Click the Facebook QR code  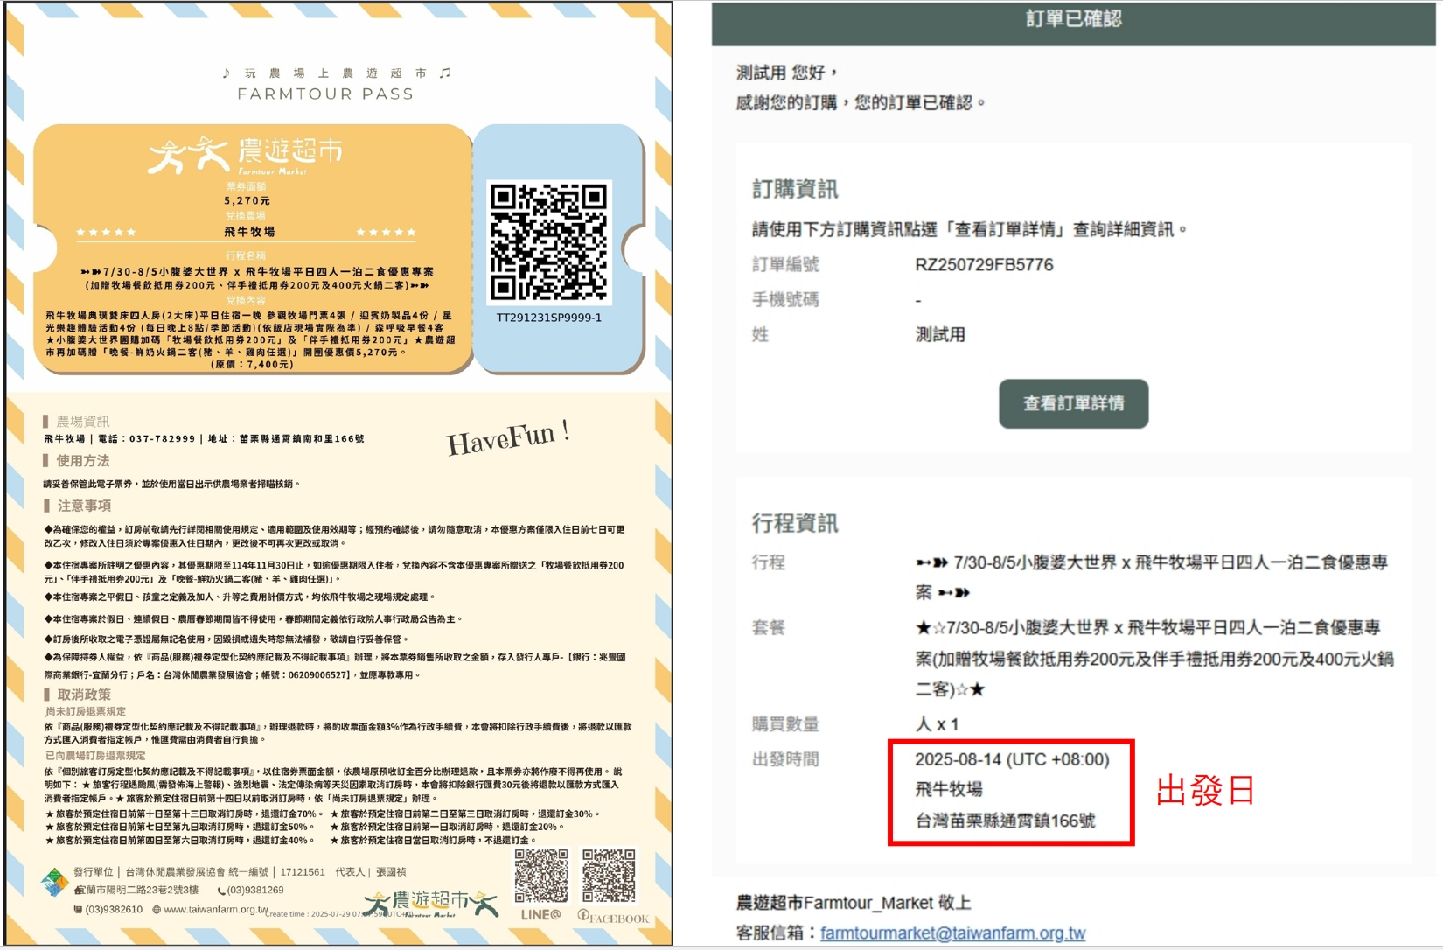(609, 875)
